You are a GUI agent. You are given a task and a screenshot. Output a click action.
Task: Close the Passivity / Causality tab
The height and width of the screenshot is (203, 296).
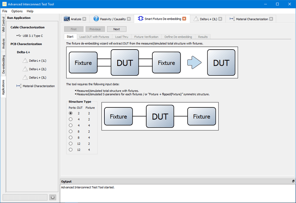129,19
